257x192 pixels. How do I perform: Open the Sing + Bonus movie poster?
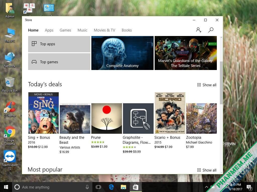[43, 113]
